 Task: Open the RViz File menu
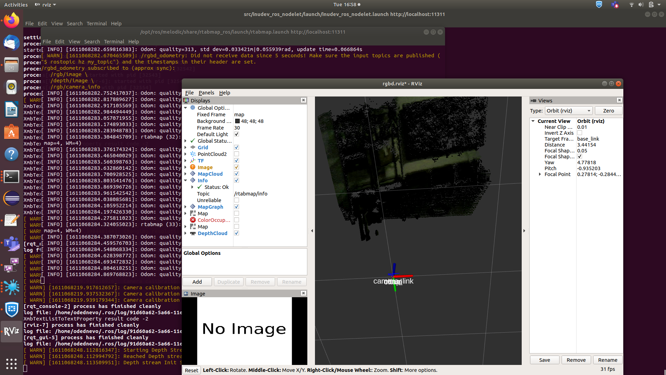(189, 93)
